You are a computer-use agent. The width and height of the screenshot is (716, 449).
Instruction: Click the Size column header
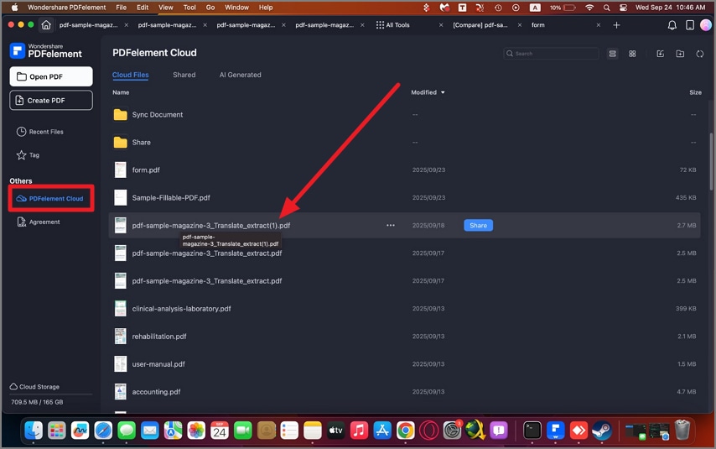point(695,92)
